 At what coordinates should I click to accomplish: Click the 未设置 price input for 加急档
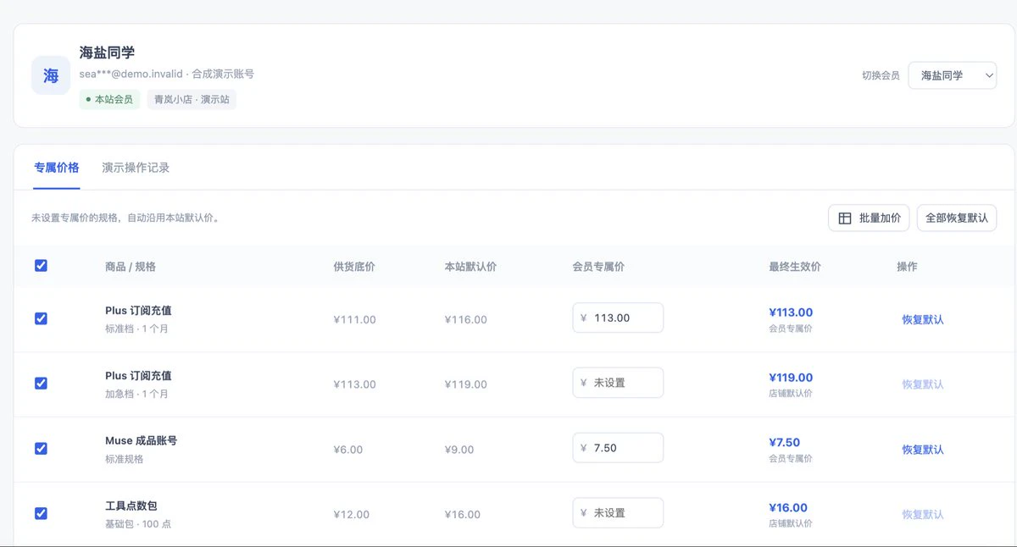point(618,383)
